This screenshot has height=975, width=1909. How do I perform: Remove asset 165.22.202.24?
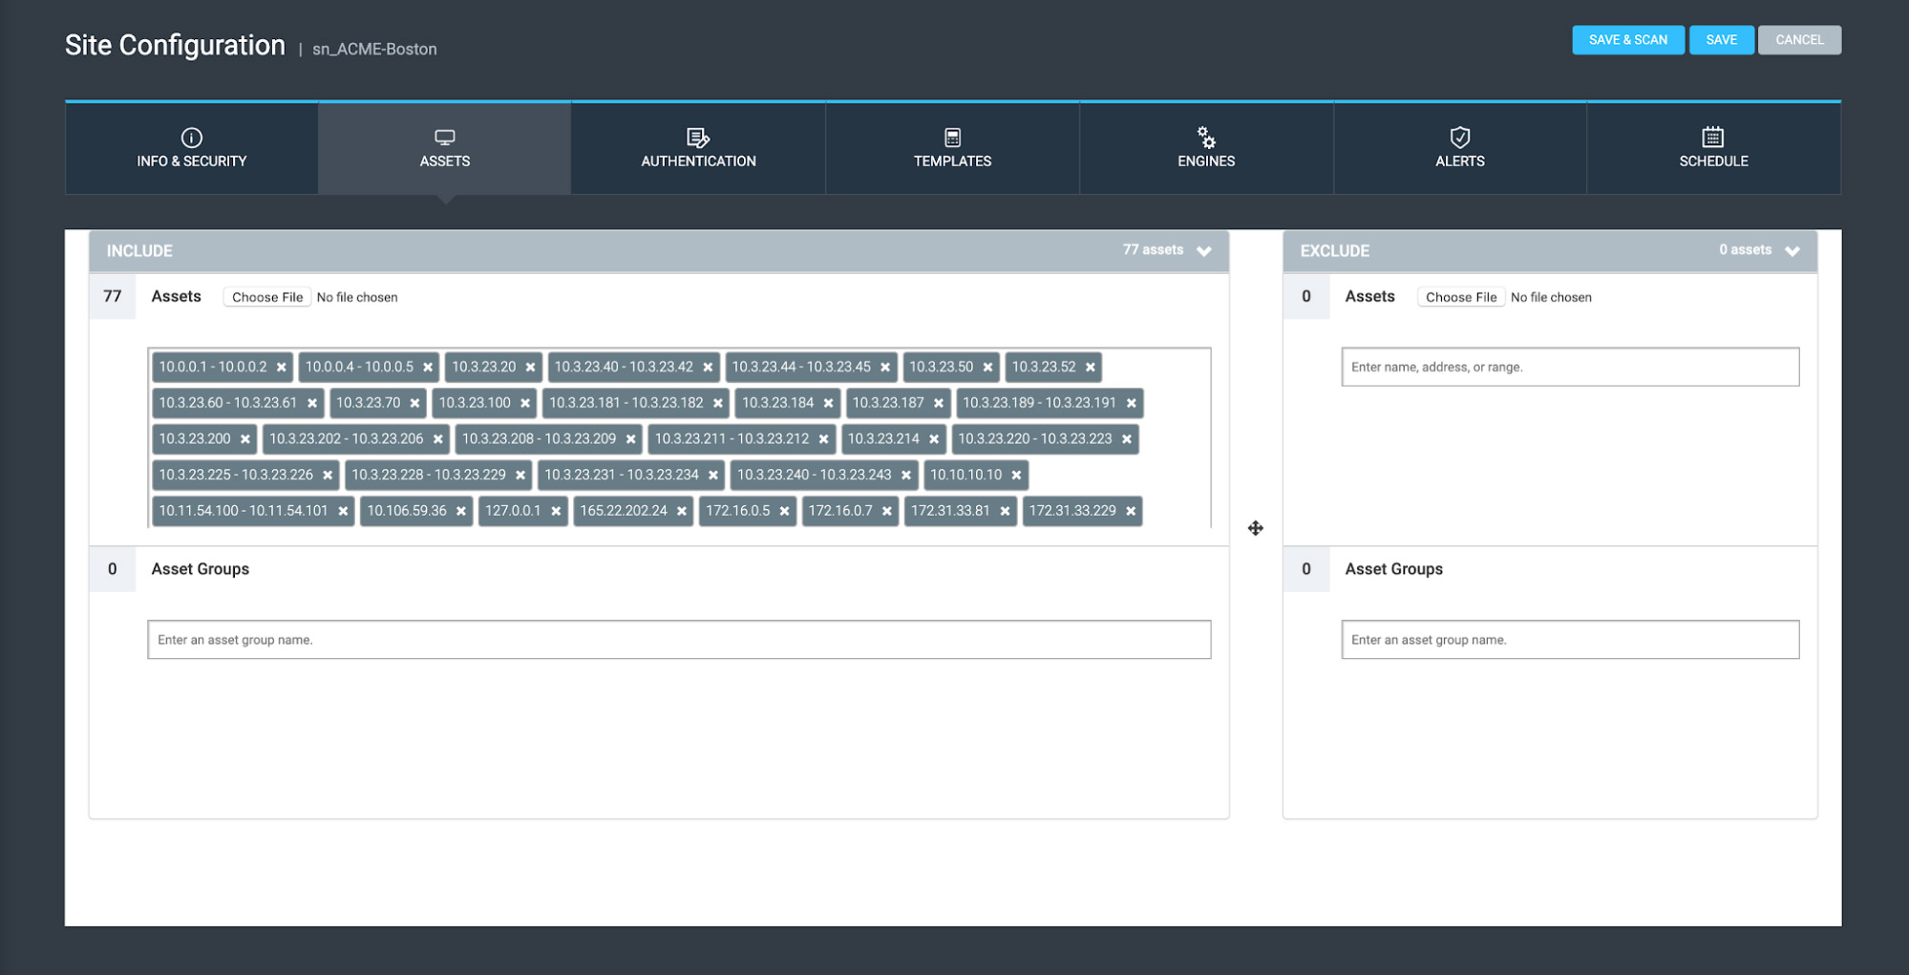pos(682,512)
